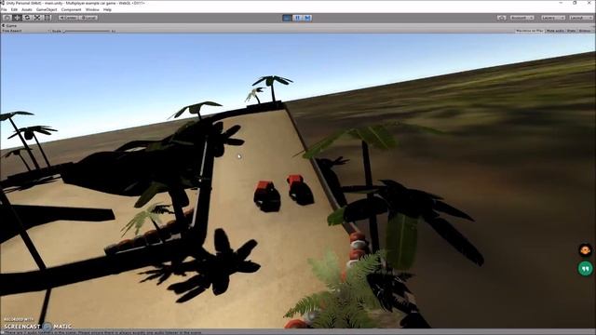Advance one frame with Step button

[307, 18]
